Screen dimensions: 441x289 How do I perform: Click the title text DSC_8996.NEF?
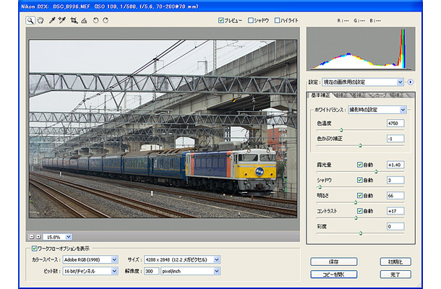pyautogui.click(x=72, y=7)
